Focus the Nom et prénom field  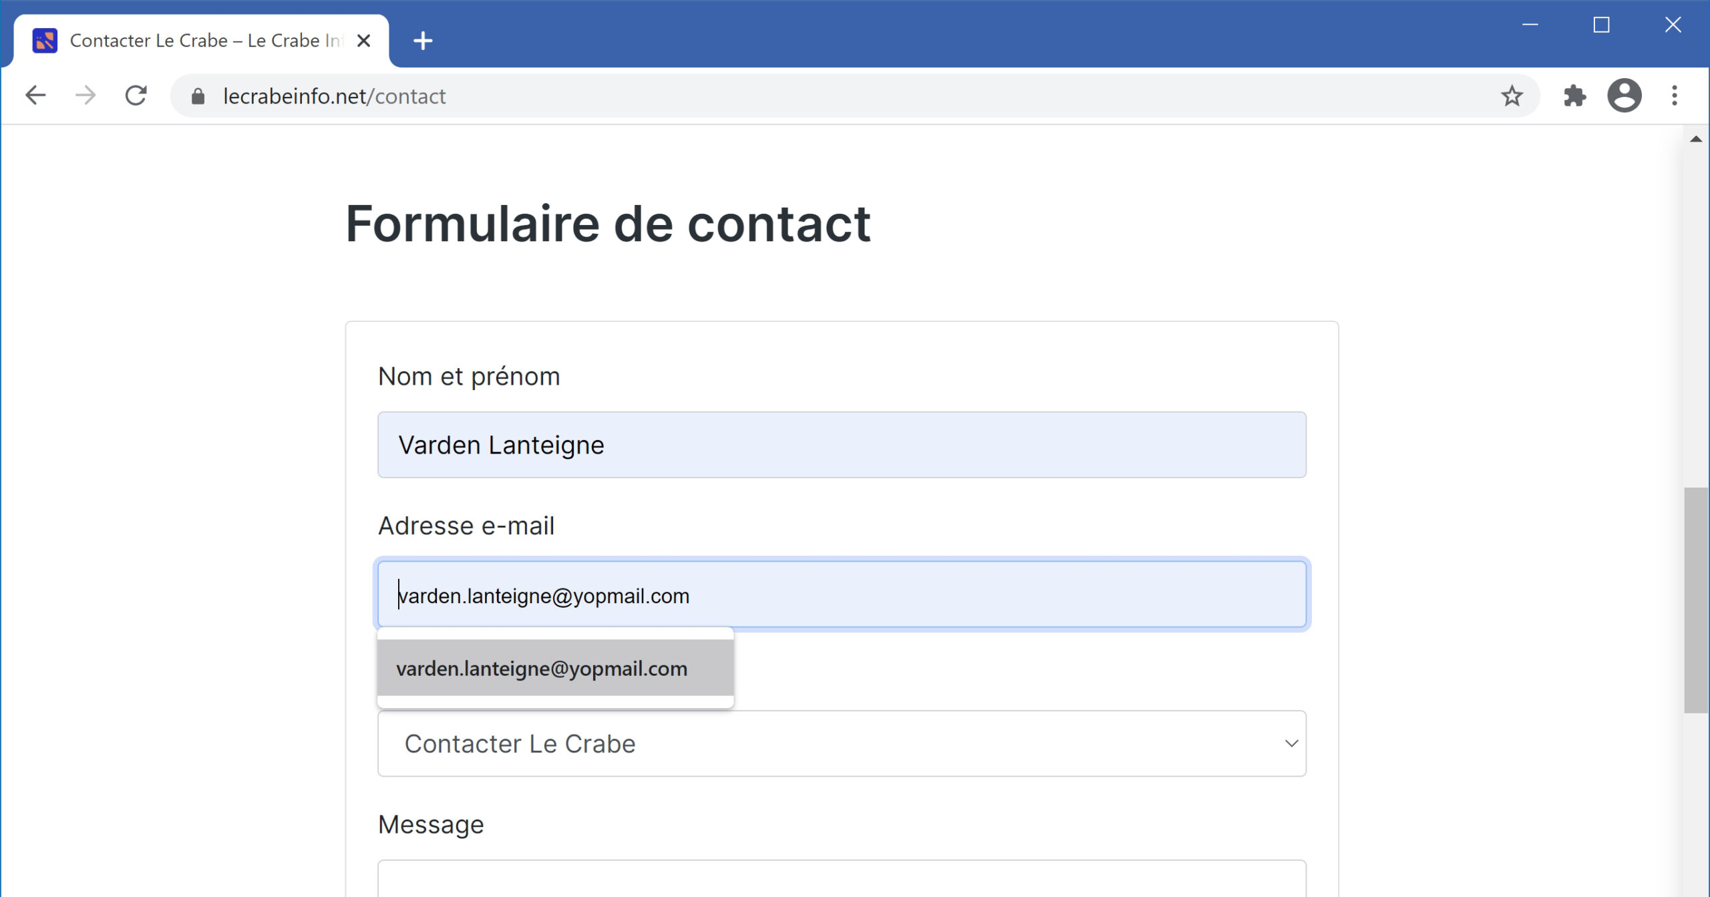[842, 445]
